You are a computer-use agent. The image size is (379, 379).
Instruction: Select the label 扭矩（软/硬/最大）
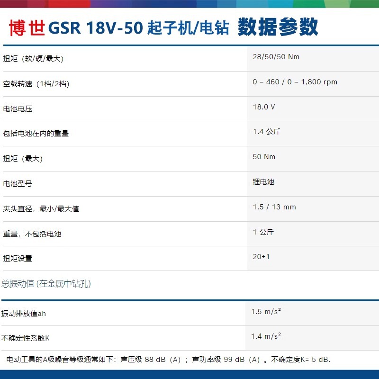click(33, 58)
